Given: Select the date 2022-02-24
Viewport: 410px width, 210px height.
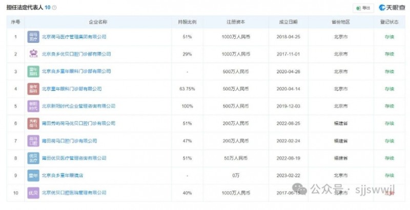Looking at the screenshot, I should point(288,141).
